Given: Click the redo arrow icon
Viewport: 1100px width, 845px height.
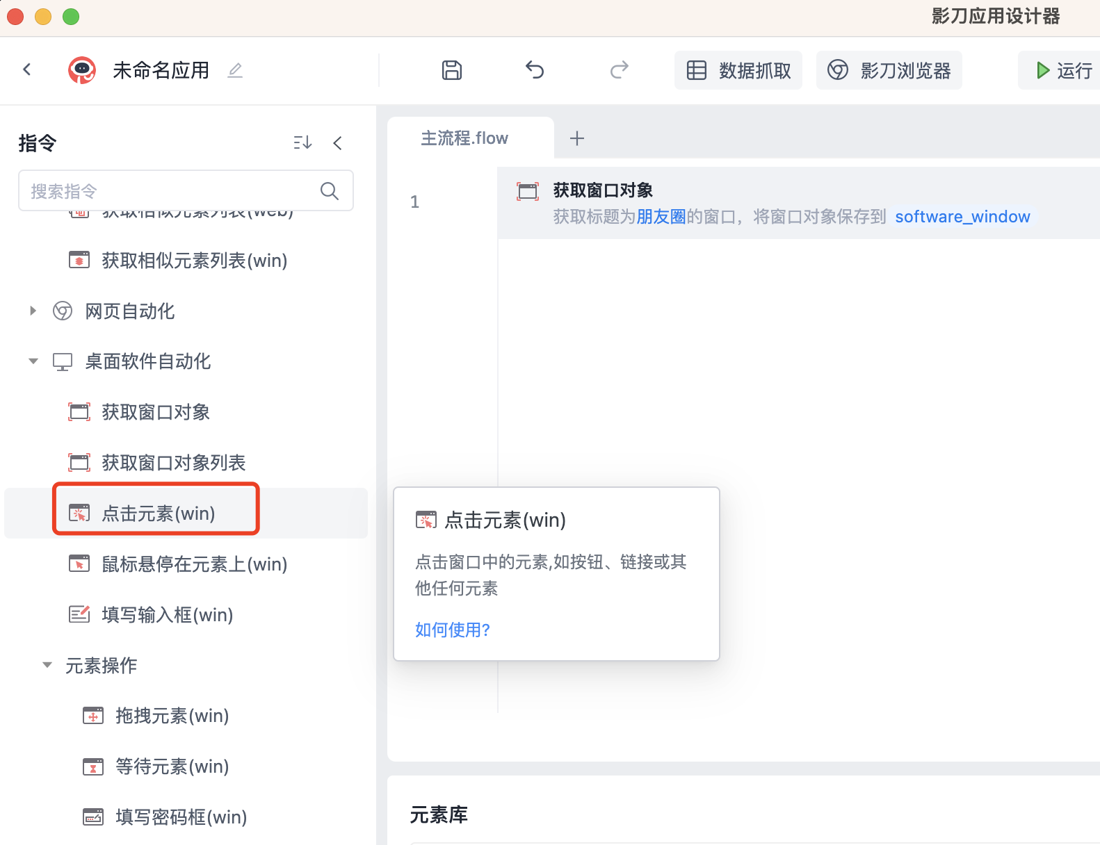Looking at the screenshot, I should tap(619, 70).
